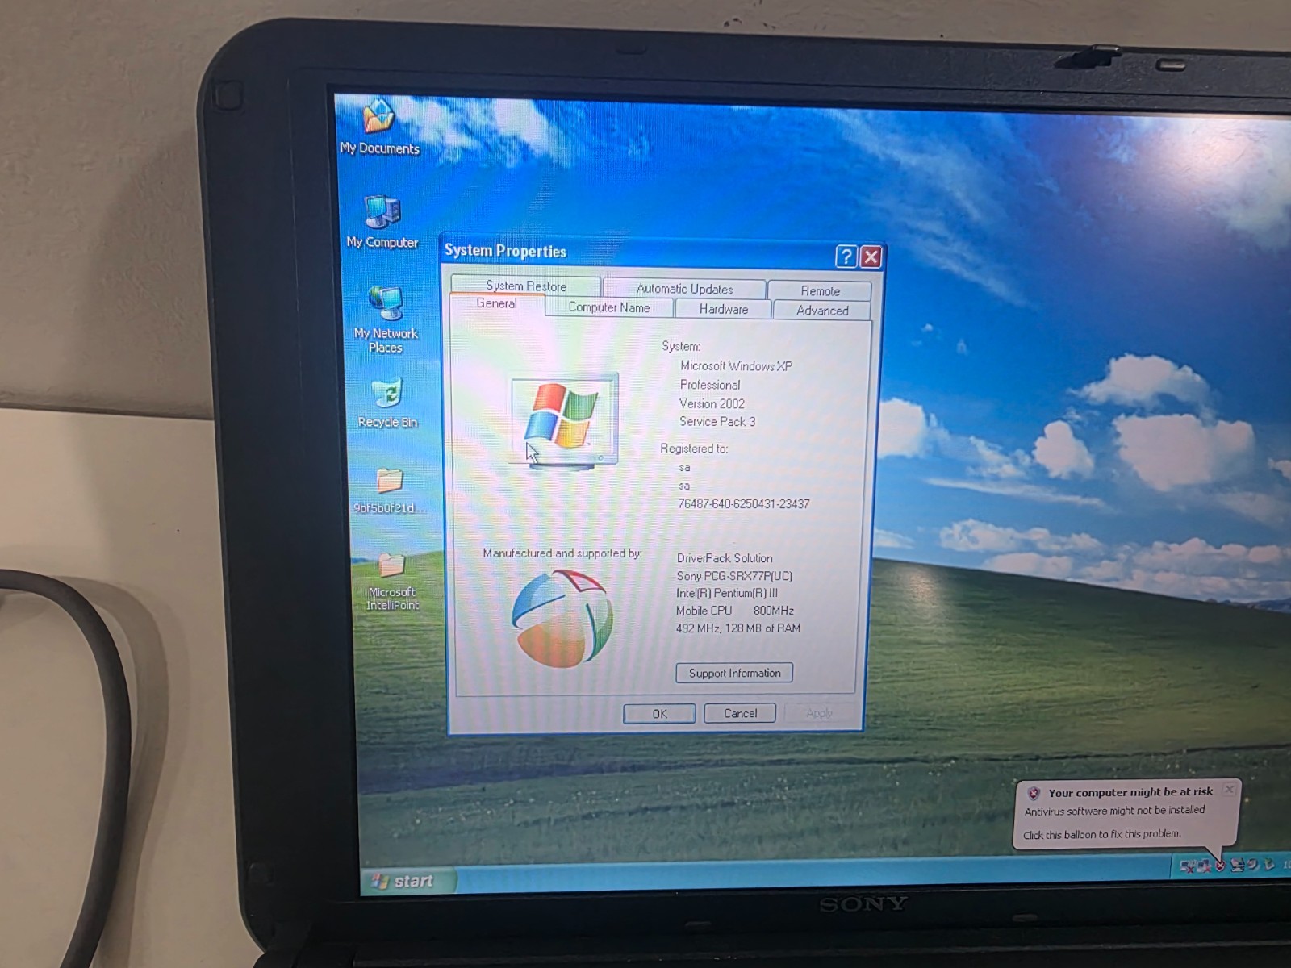Click the red security shield tray icon
The image size is (1291, 968).
1220,865
